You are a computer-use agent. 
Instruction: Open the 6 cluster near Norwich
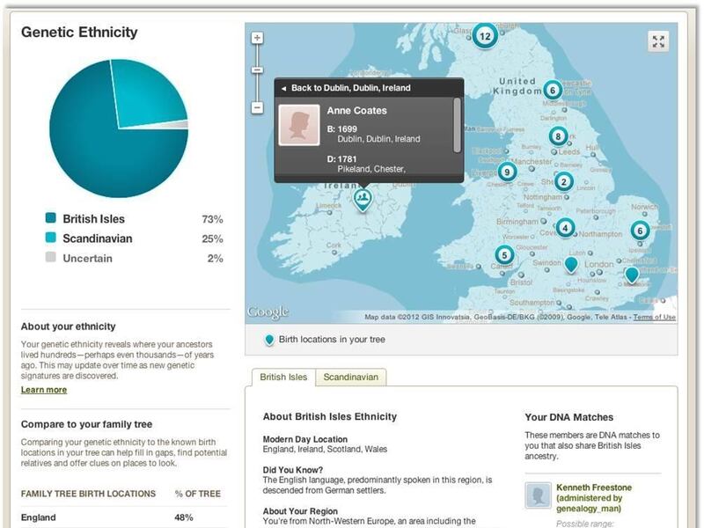pyautogui.click(x=640, y=231)
